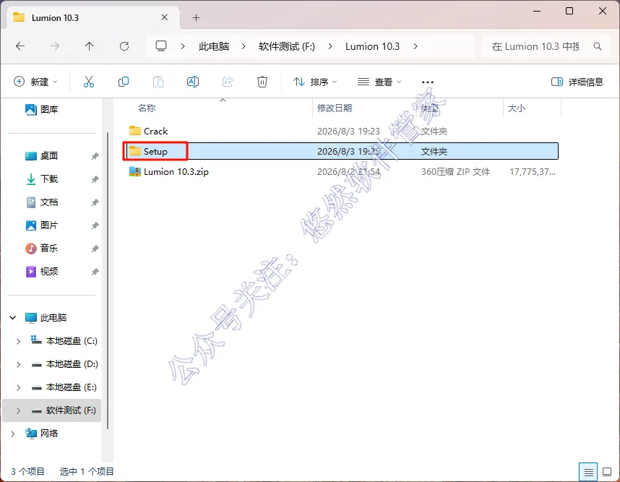
Task: Expand the 网络 tree node
Action: [13, 434]
